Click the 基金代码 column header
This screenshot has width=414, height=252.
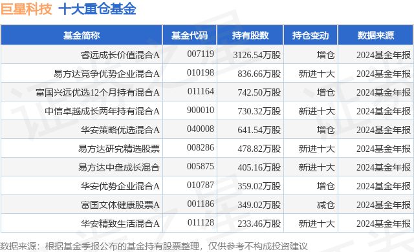(190, 36)
